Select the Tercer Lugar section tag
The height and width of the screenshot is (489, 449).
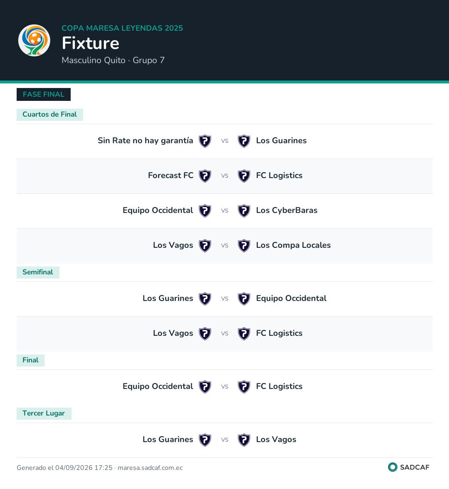point(44,413)
